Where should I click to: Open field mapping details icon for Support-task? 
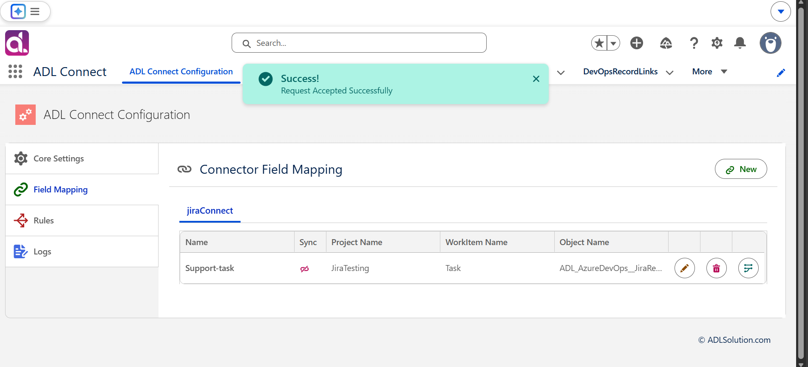pyautogui.click(x=748, y=268)
